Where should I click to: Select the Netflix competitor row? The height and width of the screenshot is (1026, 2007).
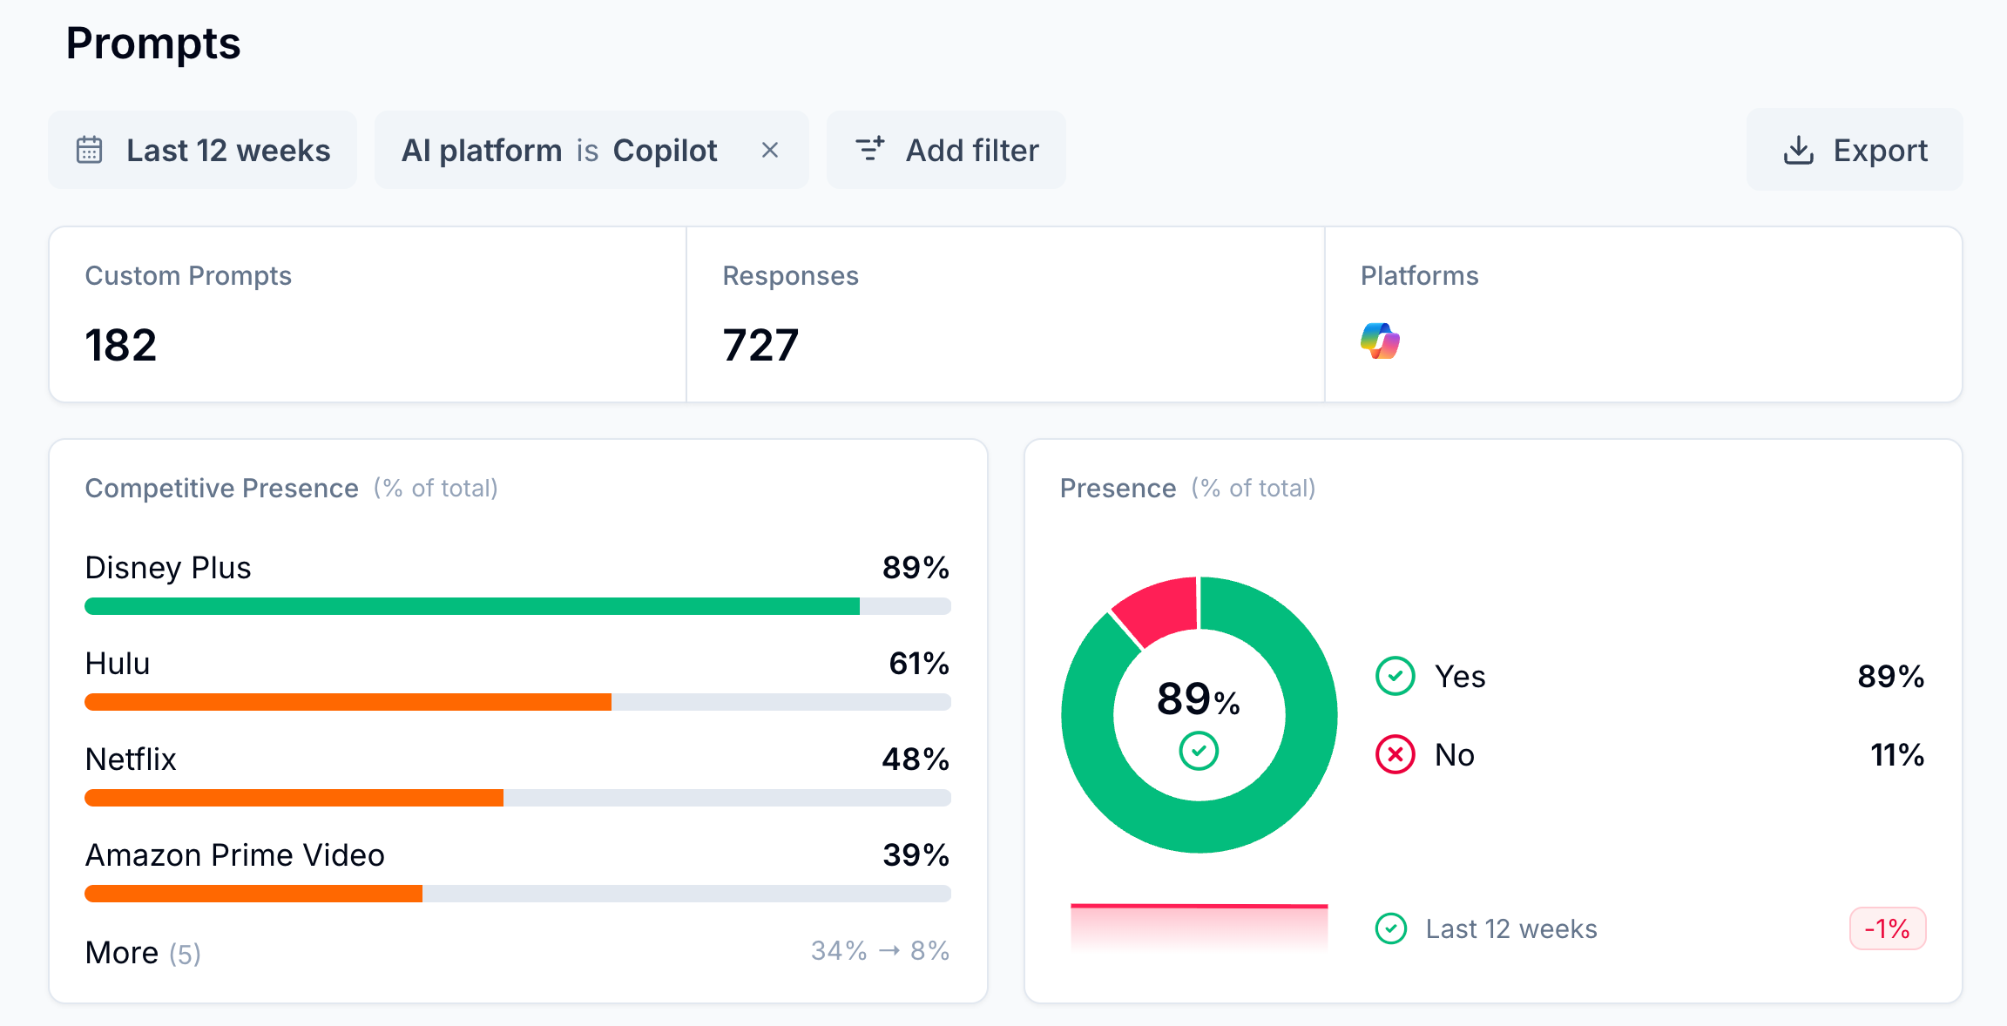131,759
